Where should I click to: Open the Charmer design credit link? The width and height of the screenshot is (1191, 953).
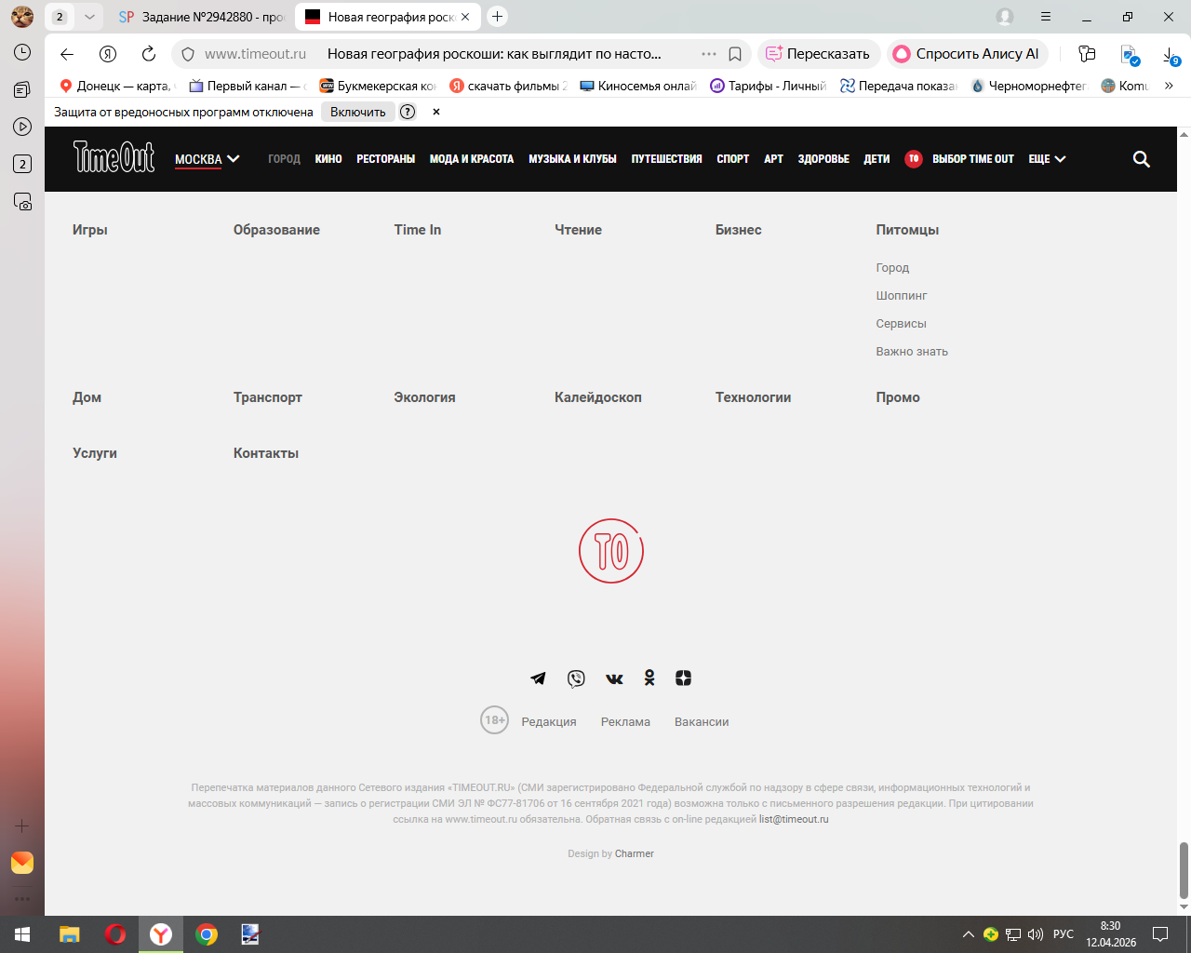pos(635,854)
